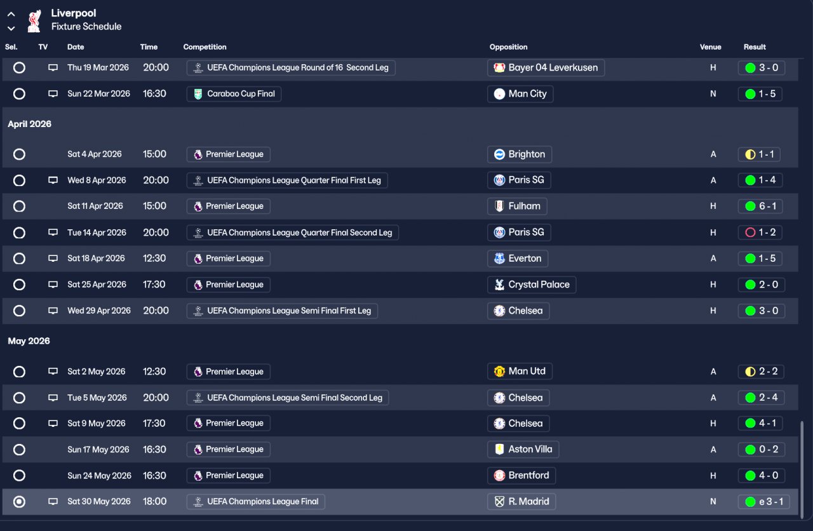The image size is (813, 531).
Task: Sort fixtures by the Result column header
Action: coord(755,47)
